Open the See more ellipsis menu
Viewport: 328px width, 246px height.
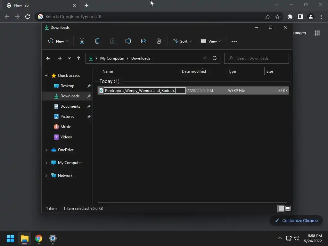(x=234, y=41)
